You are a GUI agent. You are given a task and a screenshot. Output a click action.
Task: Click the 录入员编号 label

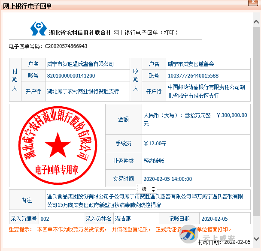coord(24,219)
